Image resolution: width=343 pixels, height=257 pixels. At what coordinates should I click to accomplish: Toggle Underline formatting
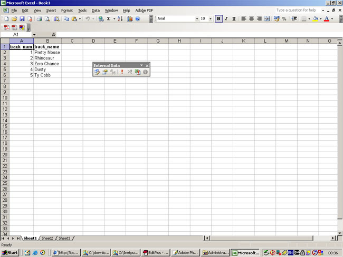click(234, 19)
